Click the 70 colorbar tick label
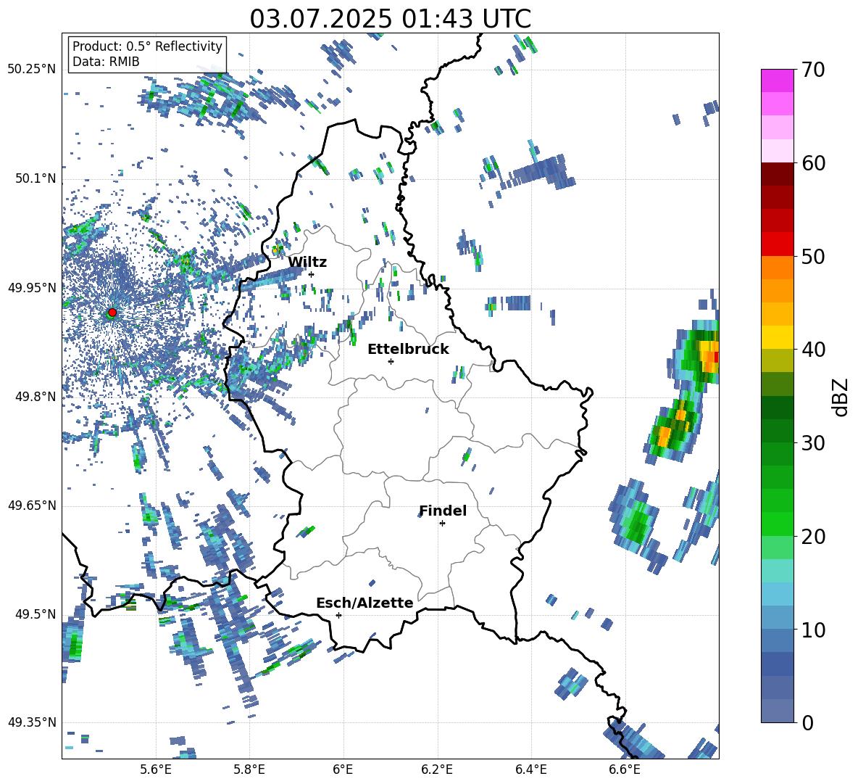Viewport: 858px width, 784px height. pyautogui.click(x=812, y=70)
